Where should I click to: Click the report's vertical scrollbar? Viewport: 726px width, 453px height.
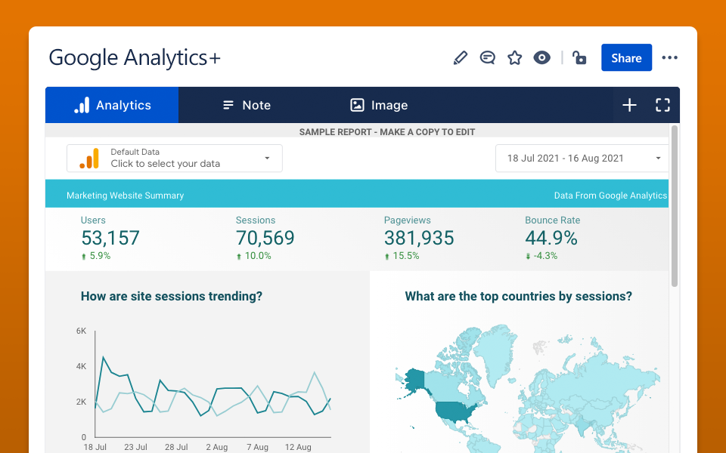tap(674, 205)
